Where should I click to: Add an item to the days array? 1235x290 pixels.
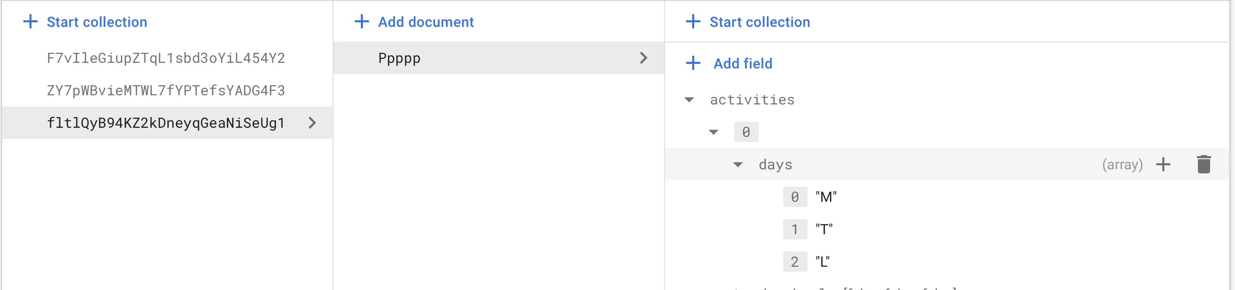click(1163, 164)
